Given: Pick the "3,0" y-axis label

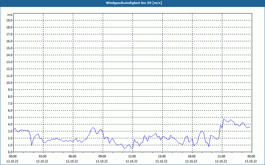Looking at the screenshot, I should click(10, 131).
